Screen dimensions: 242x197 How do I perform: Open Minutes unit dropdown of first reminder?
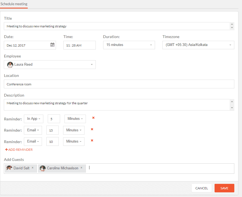[x=75, y=119]
